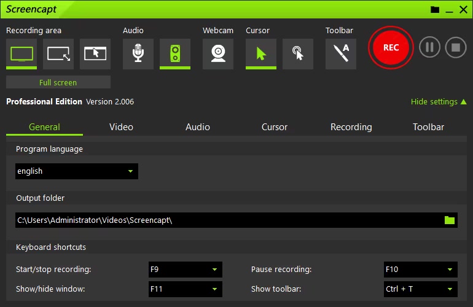Switch to the Video settings tab
Screen dimensions: 473x307
point(121,127)
